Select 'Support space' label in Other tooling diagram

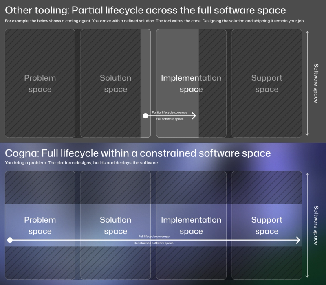[267, 83]
